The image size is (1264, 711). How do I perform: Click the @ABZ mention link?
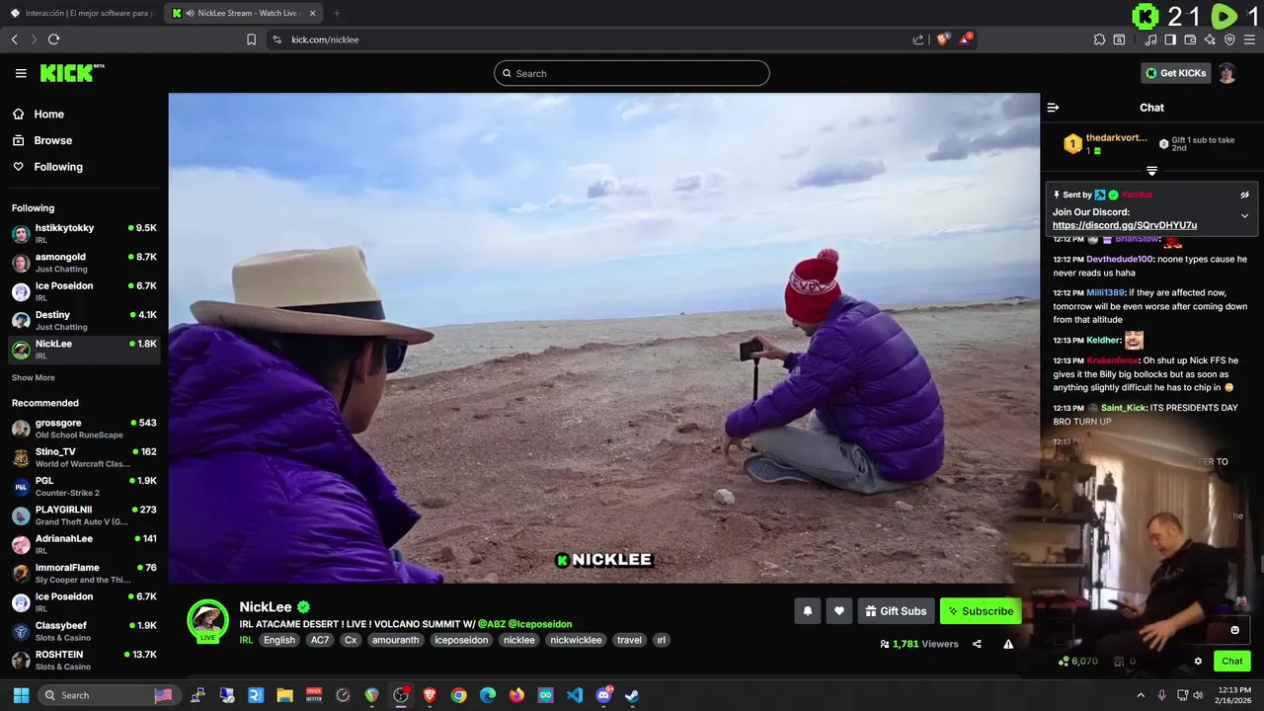coord(491,624)
